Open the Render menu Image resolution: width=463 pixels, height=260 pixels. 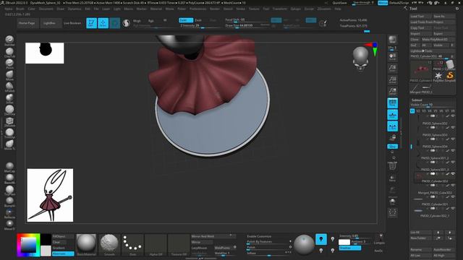coord(215,9)
